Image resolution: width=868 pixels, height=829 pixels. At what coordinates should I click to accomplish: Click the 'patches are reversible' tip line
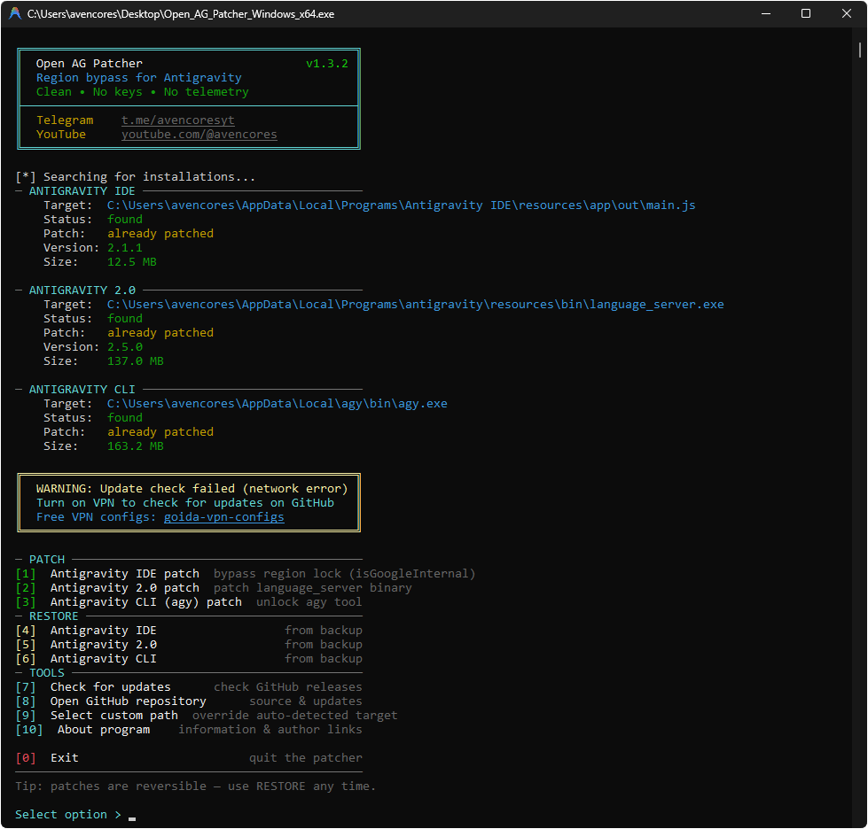pos(195,786)
